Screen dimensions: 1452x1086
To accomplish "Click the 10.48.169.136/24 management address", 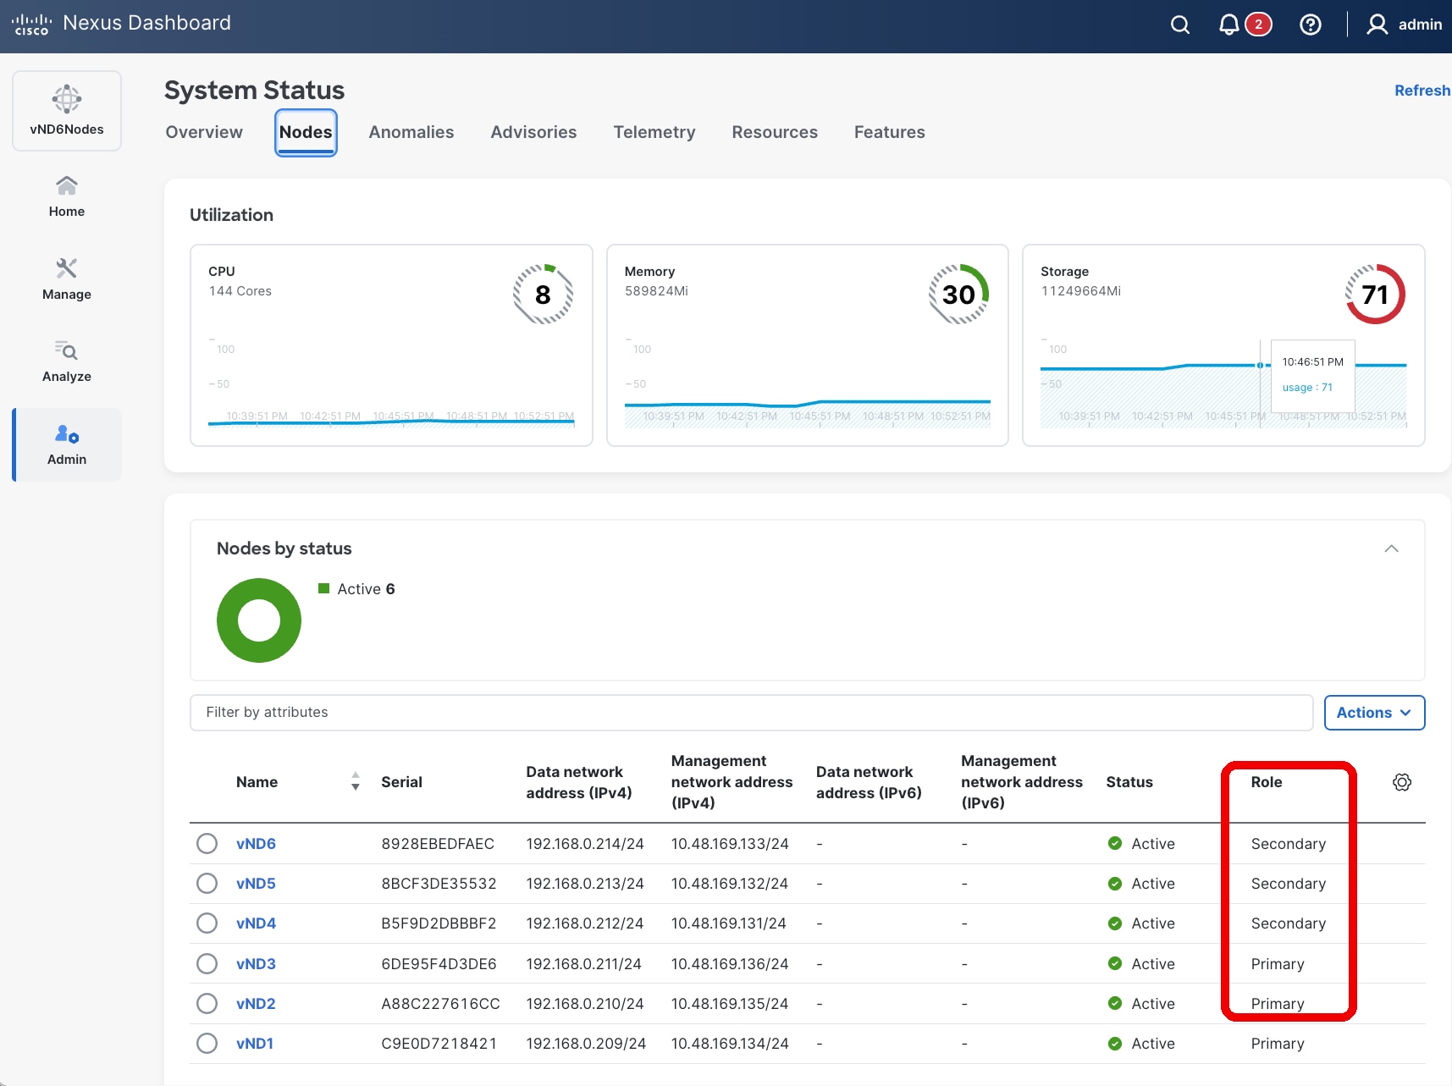I will pos(730,964).
